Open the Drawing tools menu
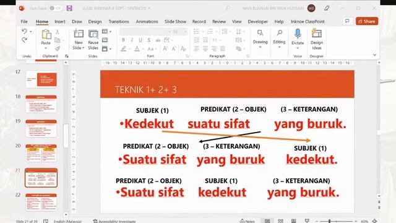Screen dimensions: 396x223 (x=260, y=39)
